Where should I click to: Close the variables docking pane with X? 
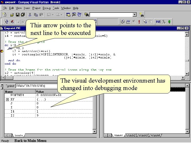(2, 85)
